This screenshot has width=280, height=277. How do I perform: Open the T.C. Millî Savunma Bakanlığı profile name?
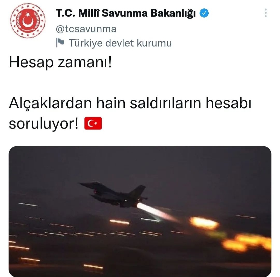pos(126,13)
